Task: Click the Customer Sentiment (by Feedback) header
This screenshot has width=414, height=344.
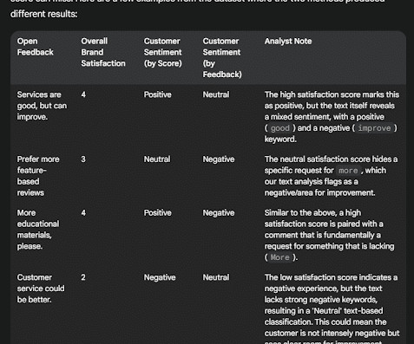Action: 222,57
